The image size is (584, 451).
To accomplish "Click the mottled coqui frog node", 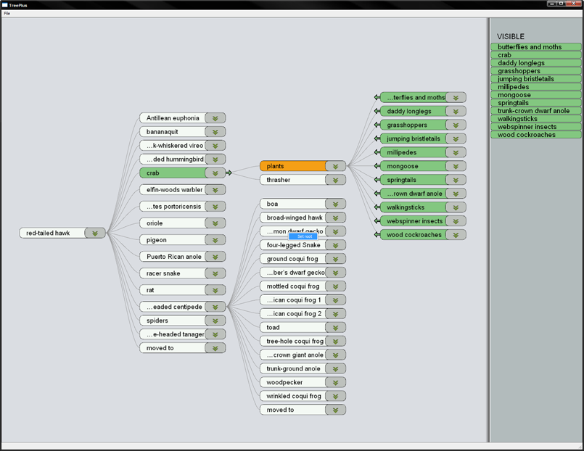I will coord(292,286).
